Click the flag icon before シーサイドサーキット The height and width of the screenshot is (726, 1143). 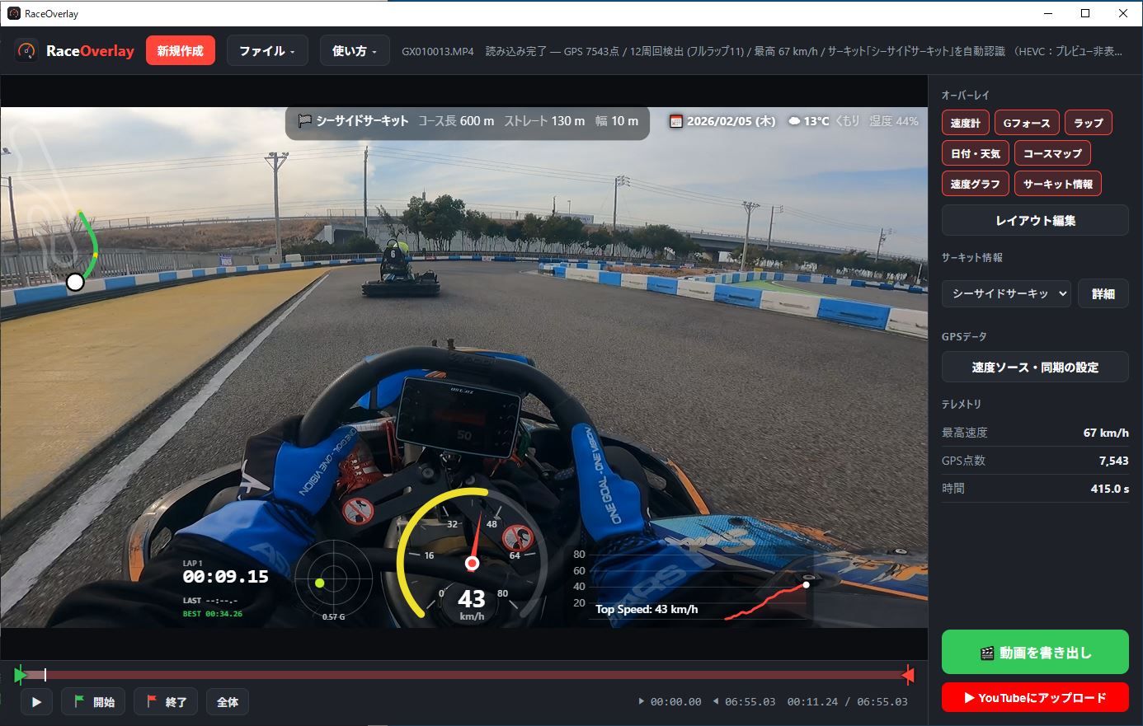pos(305,120)
